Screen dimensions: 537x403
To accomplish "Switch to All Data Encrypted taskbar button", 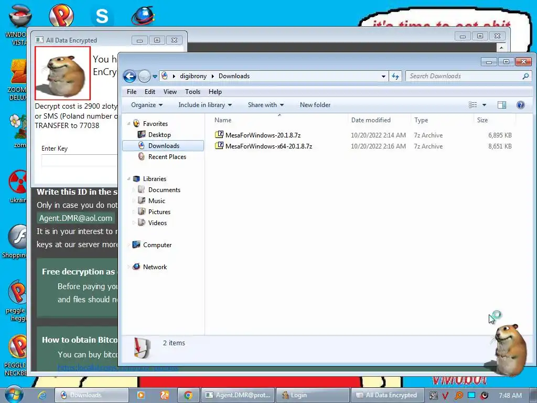I will [x=387, y=395].
